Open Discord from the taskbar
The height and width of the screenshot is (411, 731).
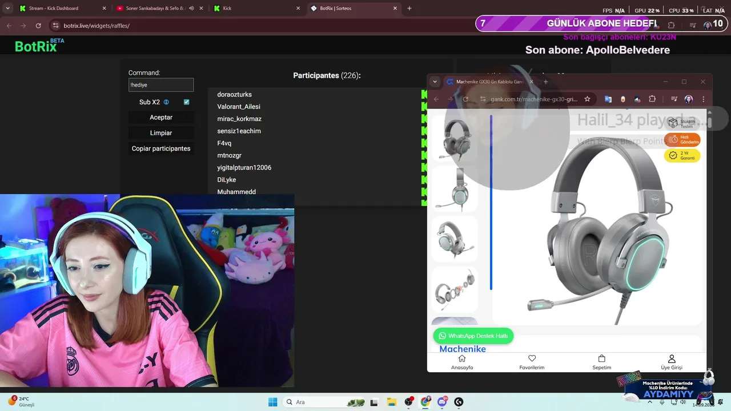click(442, 402)
